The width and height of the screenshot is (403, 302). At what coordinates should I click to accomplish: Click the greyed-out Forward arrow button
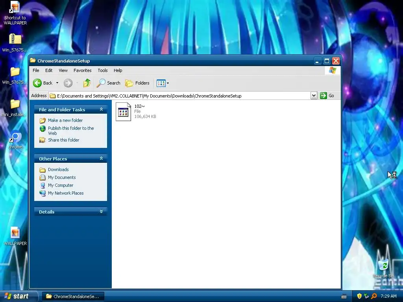[x=68, y=83]
